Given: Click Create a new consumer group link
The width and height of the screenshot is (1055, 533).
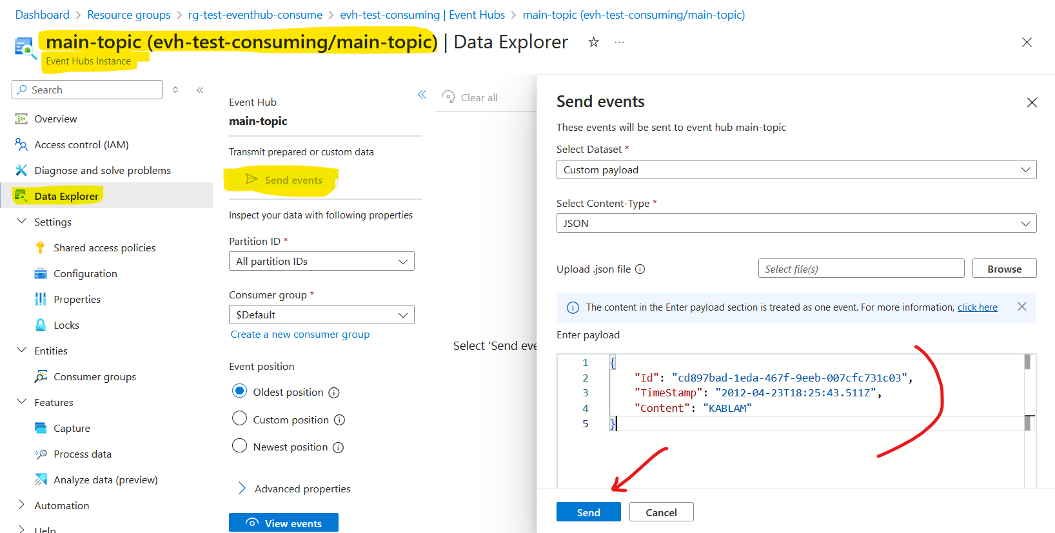Looking at the screenshot, I should tap(301, 334).
